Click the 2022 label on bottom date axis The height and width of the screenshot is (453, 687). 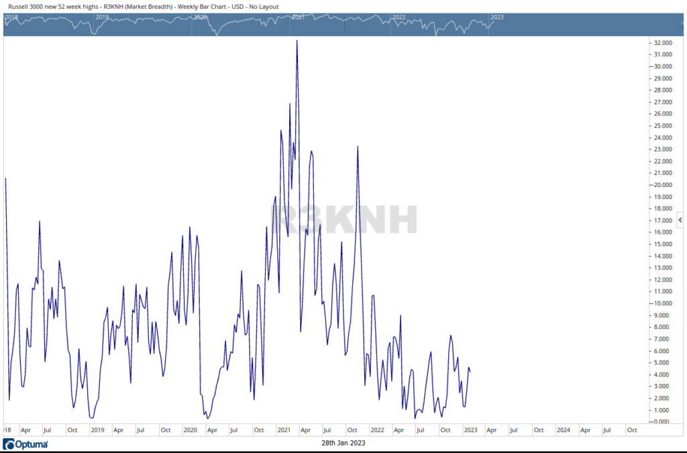(x=377, y=430)
